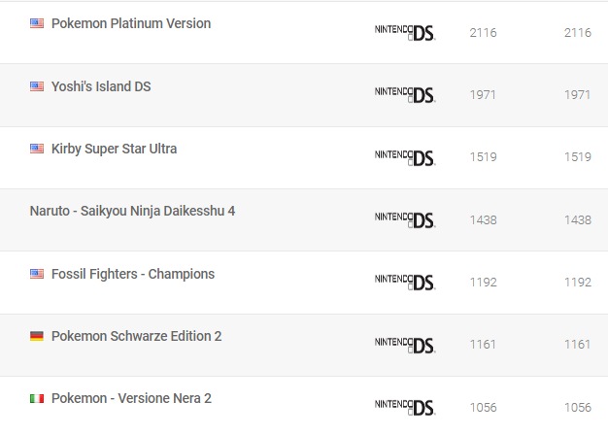Open Naruto - Saikyou Ninja Daikesshu 4
The image size is (608, 435).
coord(132,211)
